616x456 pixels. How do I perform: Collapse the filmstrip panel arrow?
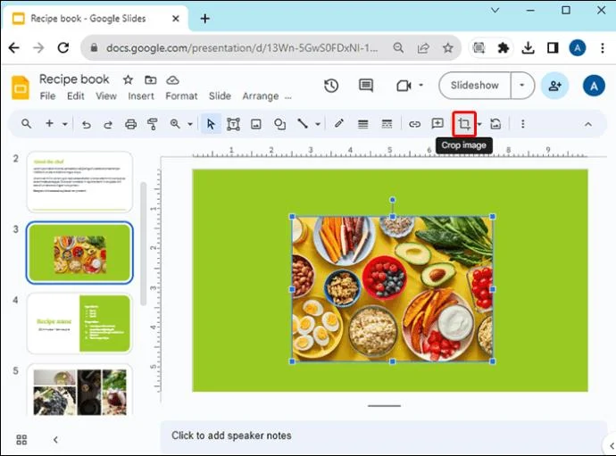[x=55, y=440]
